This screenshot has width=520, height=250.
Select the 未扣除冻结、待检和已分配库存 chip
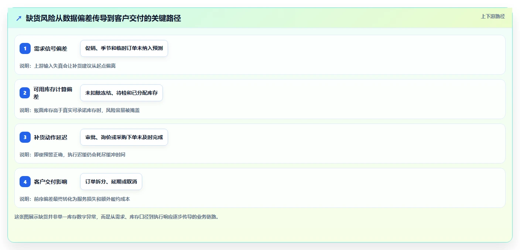pos(122,93)
